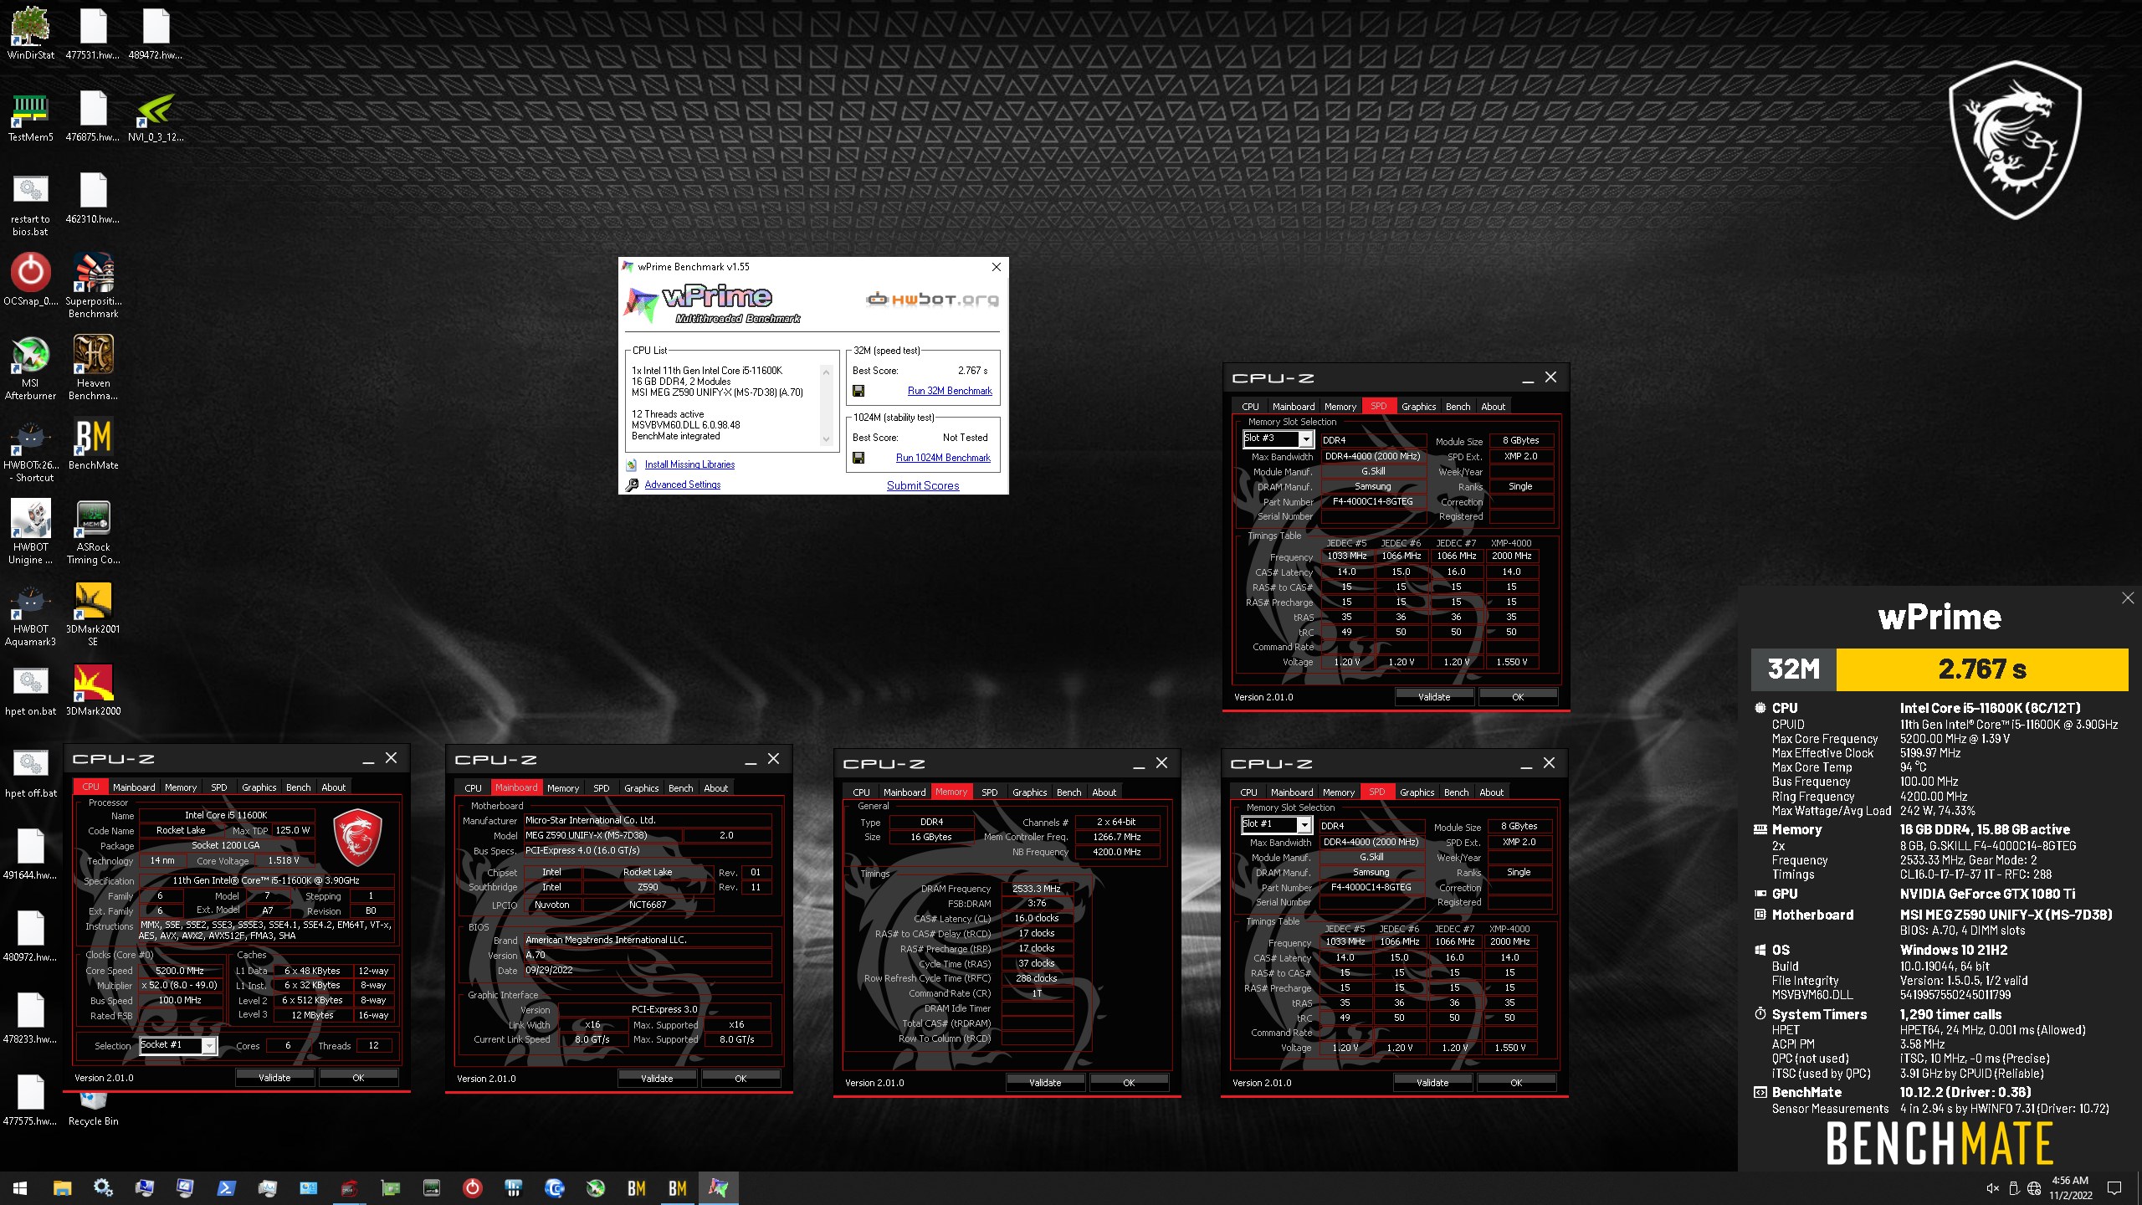Launch the OCSnap desktop shortcut

(x=31, y=279)
